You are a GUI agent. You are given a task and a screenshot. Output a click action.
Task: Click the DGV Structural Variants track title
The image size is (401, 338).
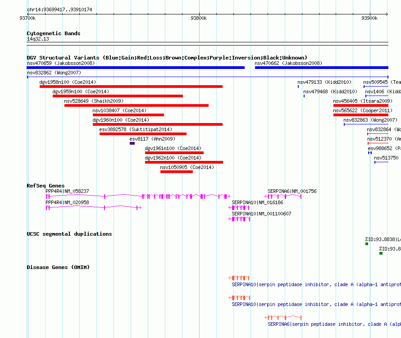(167, 58)
